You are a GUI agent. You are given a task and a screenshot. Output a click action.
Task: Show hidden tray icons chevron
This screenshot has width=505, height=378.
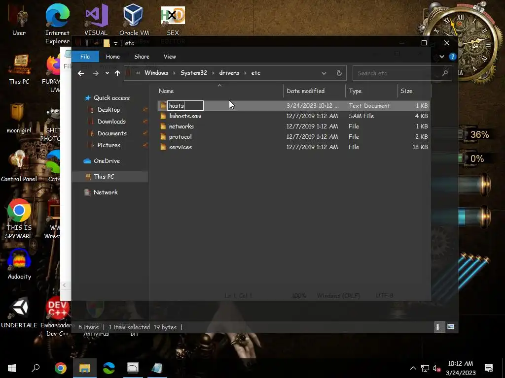(413, 368)
